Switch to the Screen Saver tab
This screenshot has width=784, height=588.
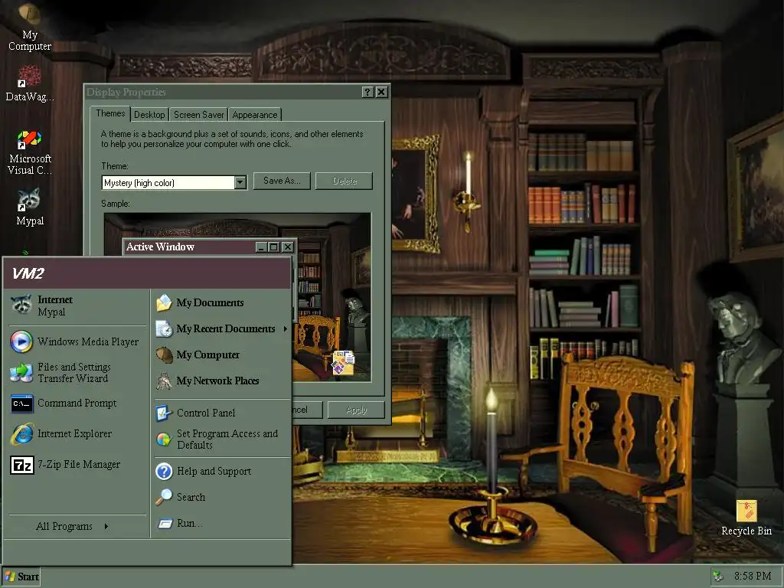pos(198,115)
